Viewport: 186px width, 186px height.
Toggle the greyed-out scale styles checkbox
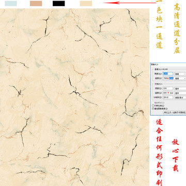[153, 103]
